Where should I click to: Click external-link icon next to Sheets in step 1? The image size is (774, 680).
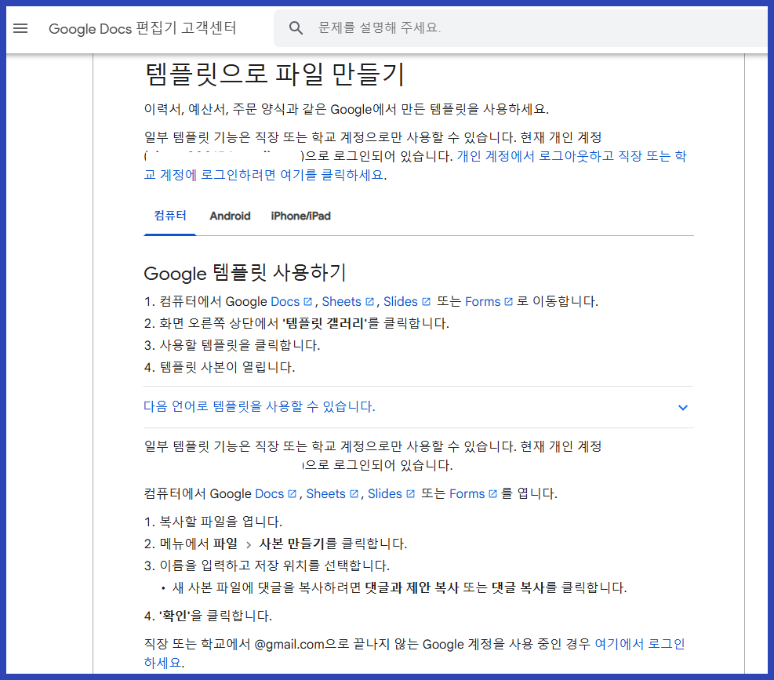(369, 301)
